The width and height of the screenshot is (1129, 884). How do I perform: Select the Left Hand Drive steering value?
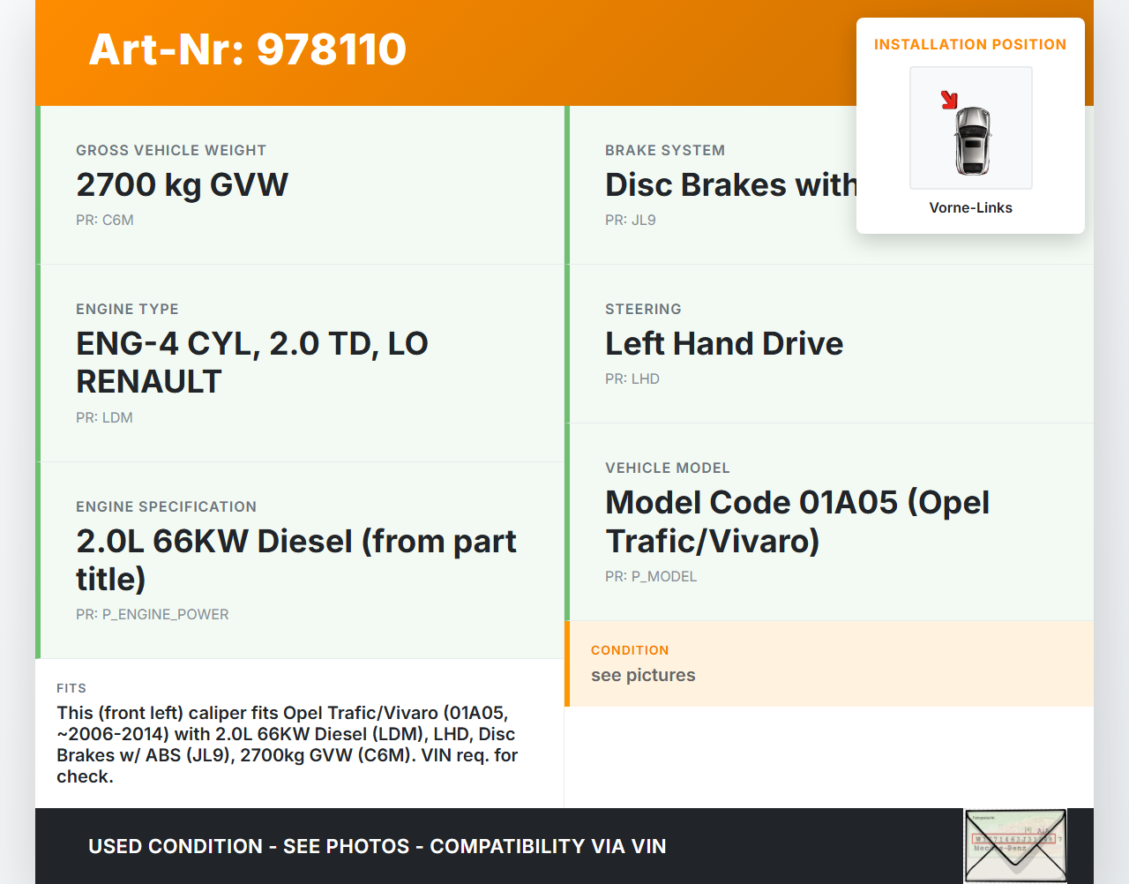point(723,344)
